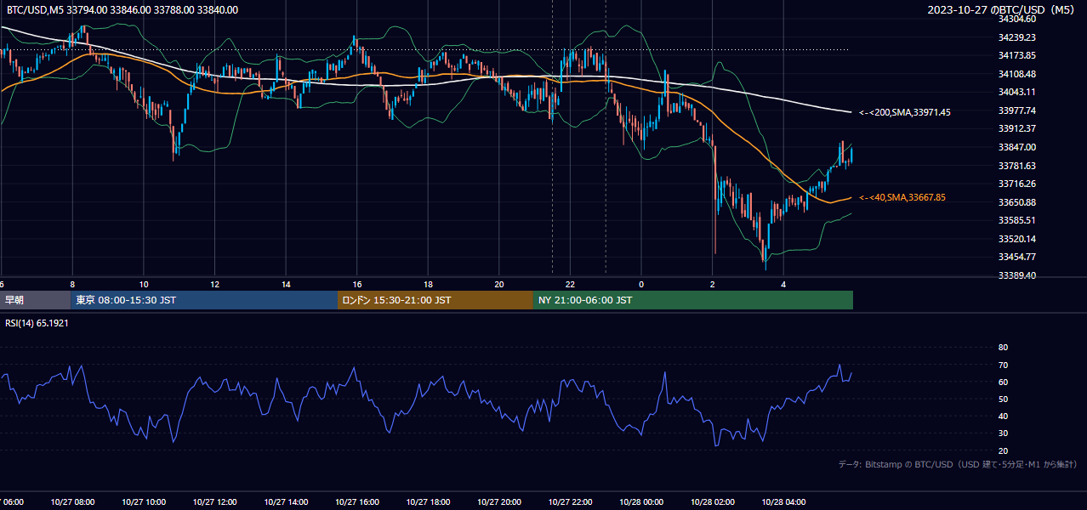Viewport: 1087px width, 510px height.
Task: Click hour label 14 under the price chart
Action: point(287,284)
